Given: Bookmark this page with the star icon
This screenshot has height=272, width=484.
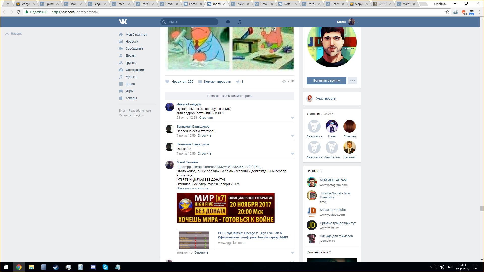Looking at the screenshot, I should [x=447, y=12].
